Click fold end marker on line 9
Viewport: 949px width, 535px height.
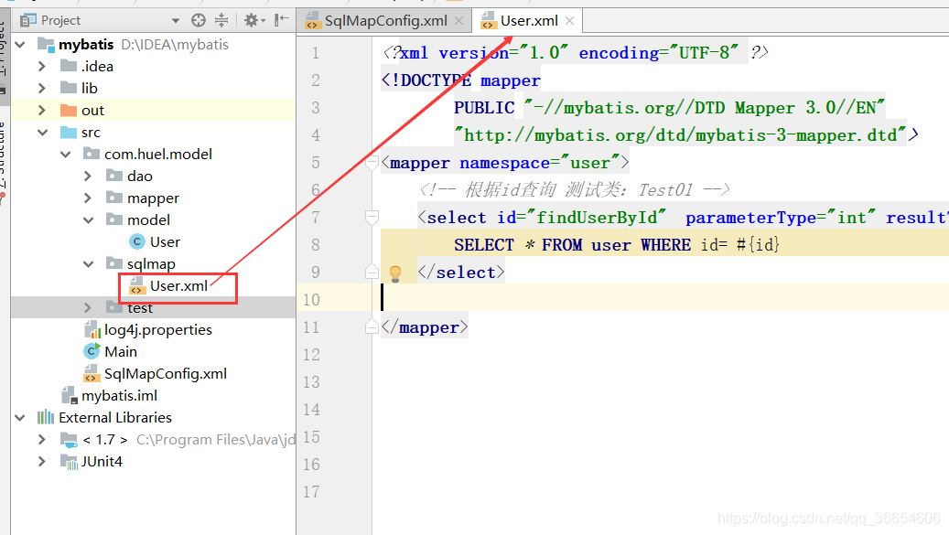372,272
